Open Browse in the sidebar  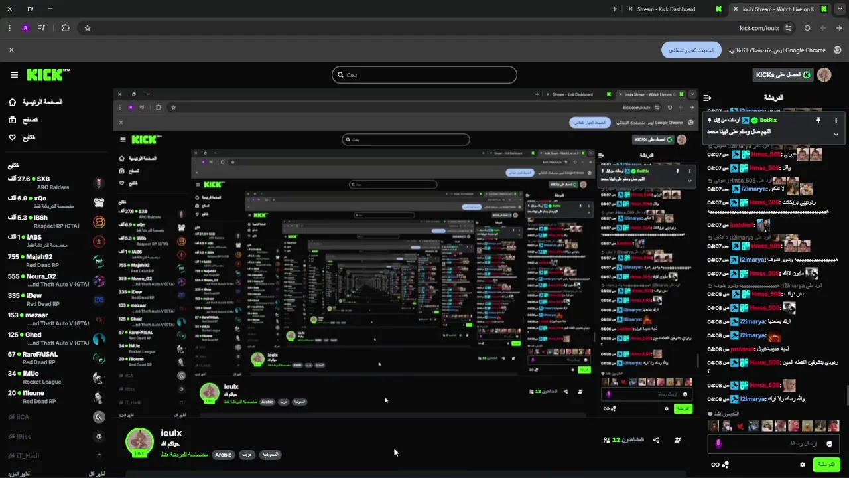point(23,120)
